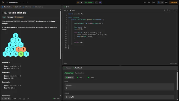Click the 'return row;' code line
The width and height of the screenshot is (179, 101).
tap(78, 42)
